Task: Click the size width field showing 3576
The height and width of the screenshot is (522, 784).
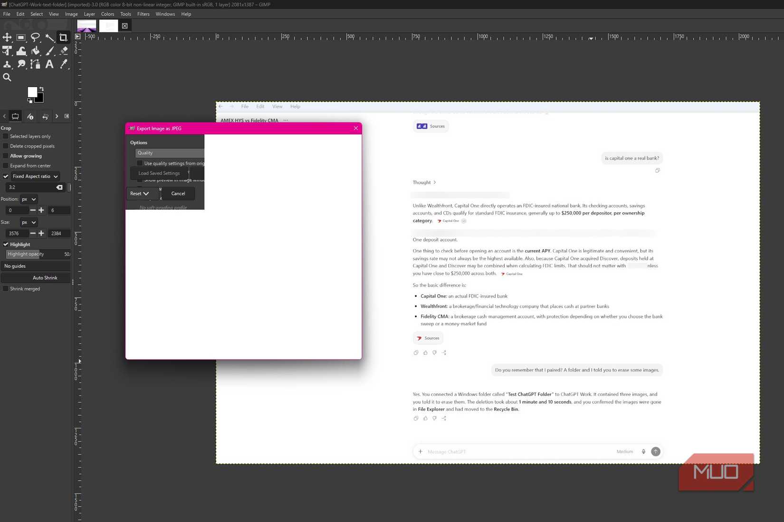Action: click(17, 233)
